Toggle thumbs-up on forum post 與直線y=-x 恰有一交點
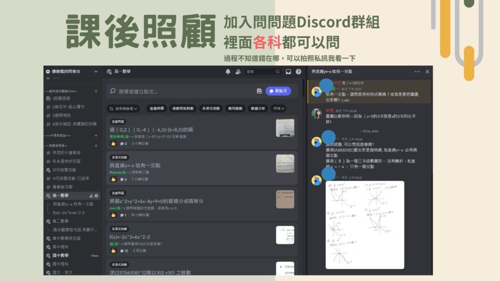This screenshot has height=281, width=500. 113,179
